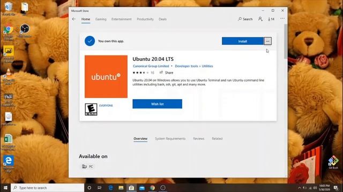Screen dimensions: 343x192
Task: Click the Share label
Action: (x=169, y=73)
